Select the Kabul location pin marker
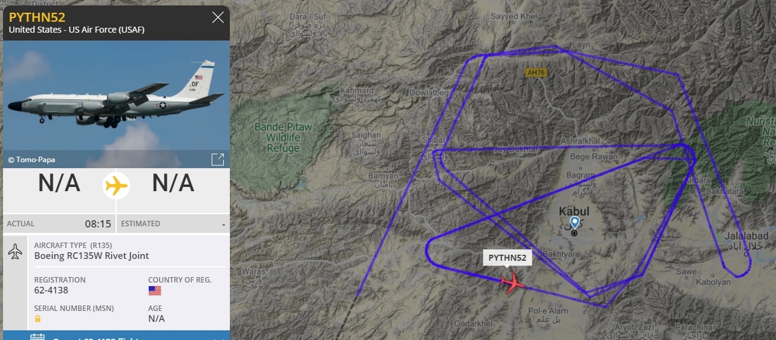The width and height of the screenshot is (776, 340). click(x=574, y=224)
